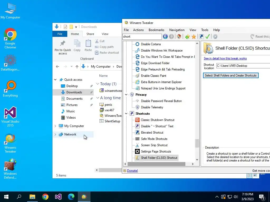Expand My Computer in Explorer sidebar
This screenshot has height=202, width=270.
[55, 126]
